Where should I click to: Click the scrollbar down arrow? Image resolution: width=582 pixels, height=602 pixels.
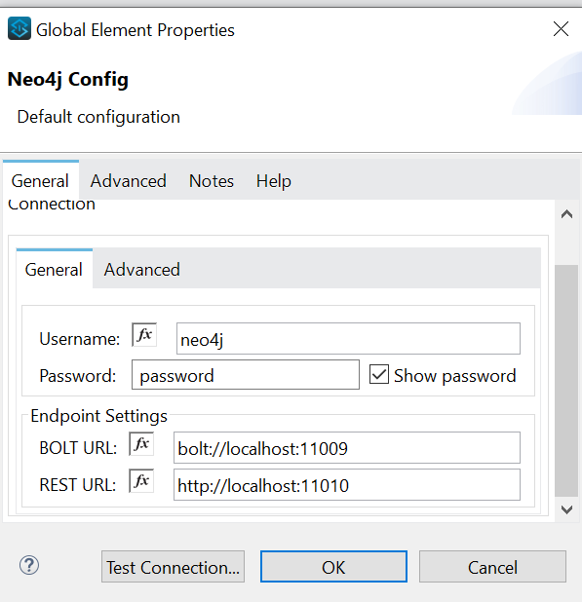pos(566,509)
